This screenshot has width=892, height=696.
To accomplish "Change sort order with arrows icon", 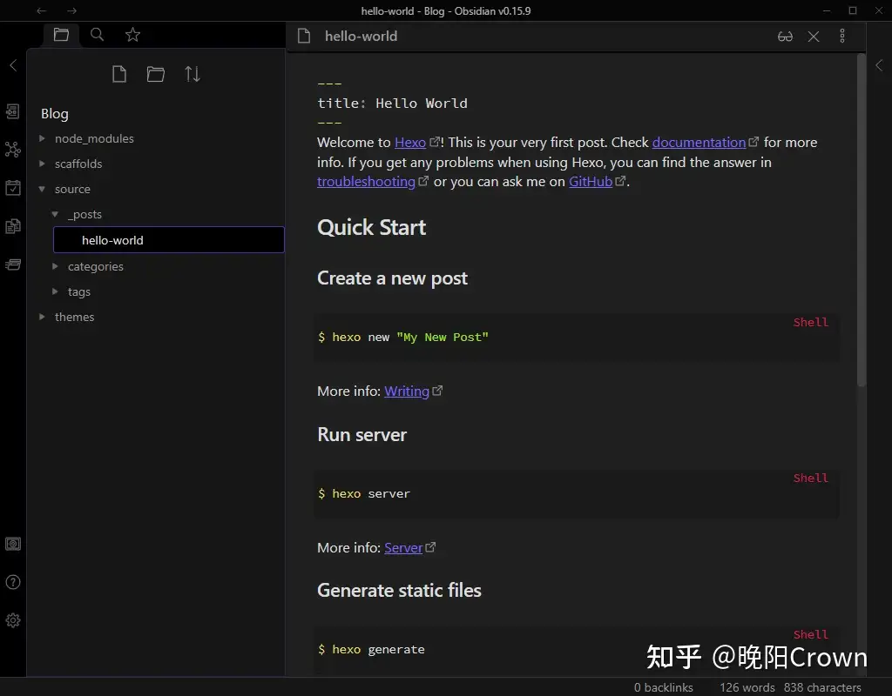I will click(193, 74).
